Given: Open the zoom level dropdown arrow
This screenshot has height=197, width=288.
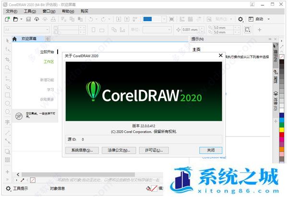Looking at the screenshot, I should [x=164, y=19].
